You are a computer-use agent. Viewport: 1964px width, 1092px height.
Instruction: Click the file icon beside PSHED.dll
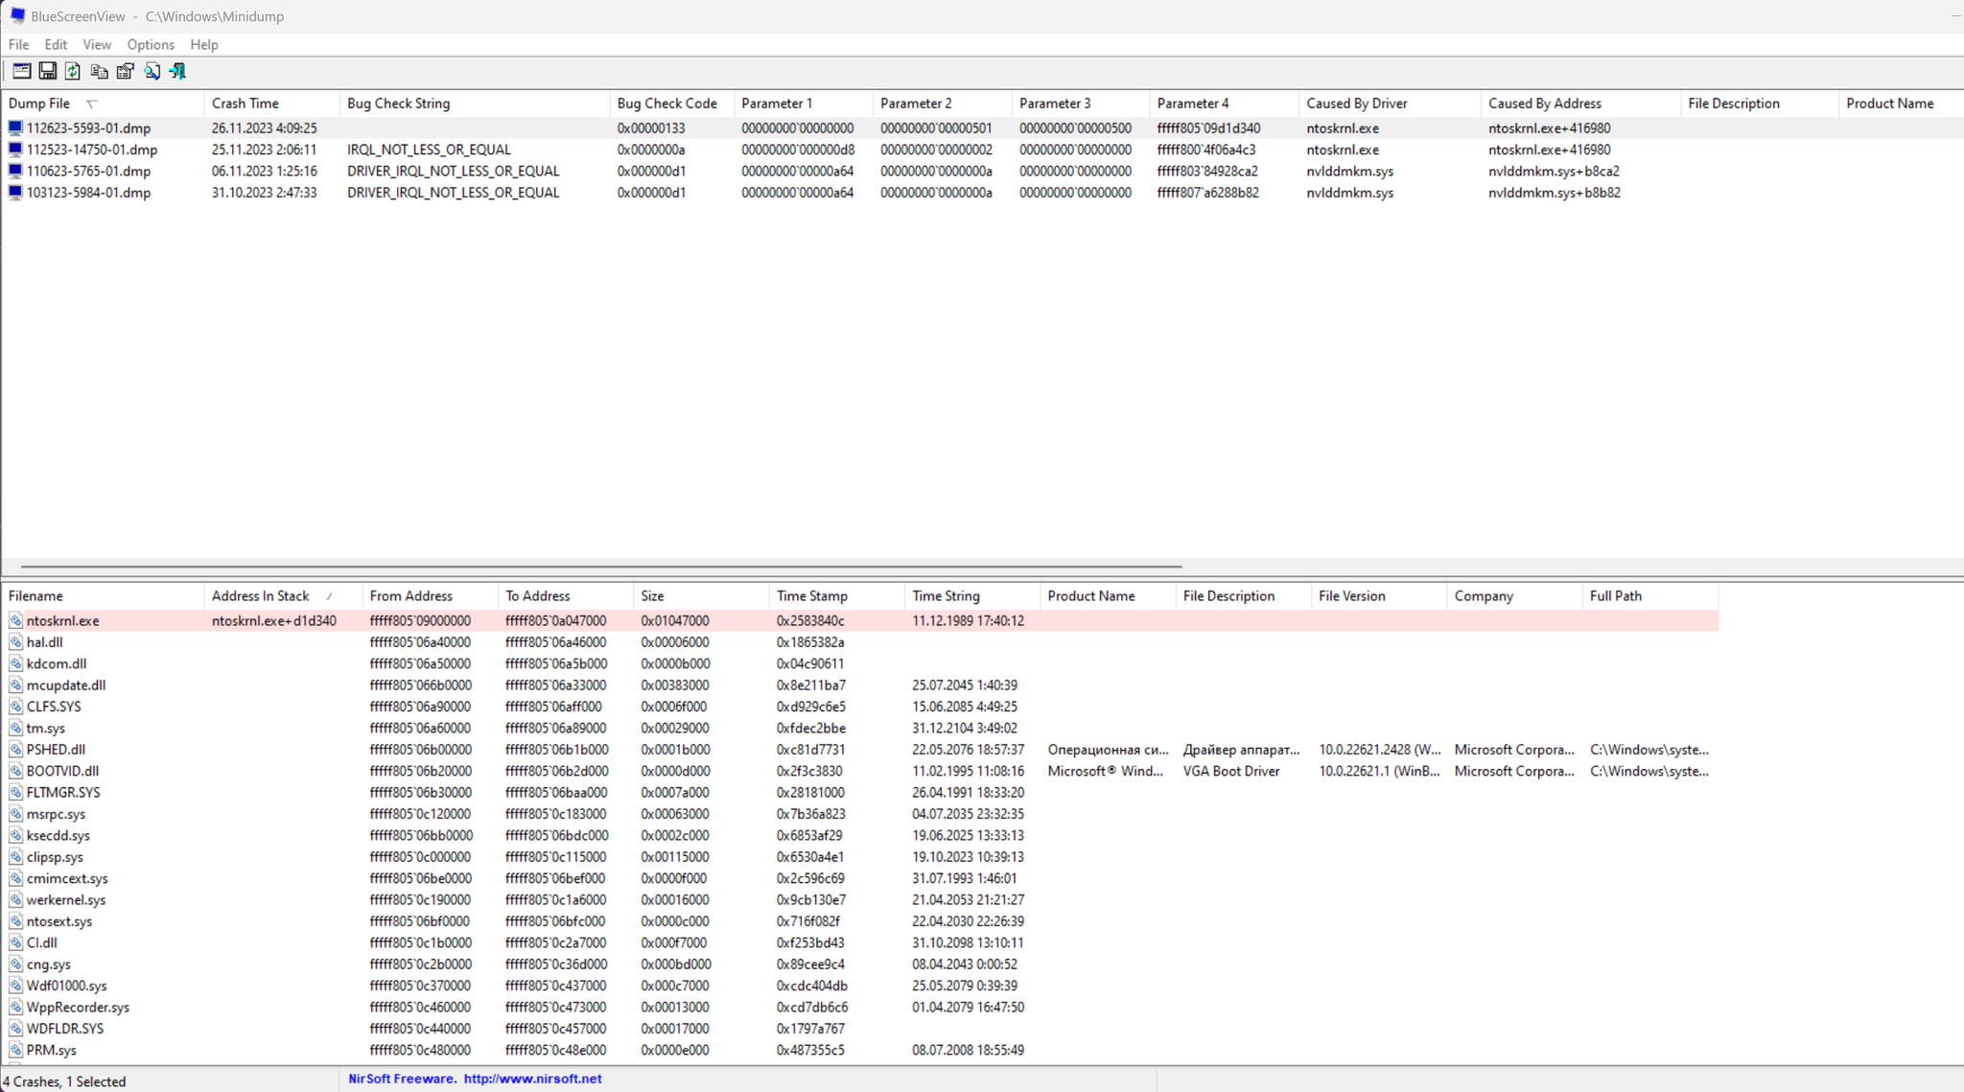pyautogui.click(x=15, y=750)
